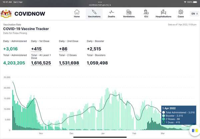Click the Total - At Least 1 Dose label

coord(41,56)
